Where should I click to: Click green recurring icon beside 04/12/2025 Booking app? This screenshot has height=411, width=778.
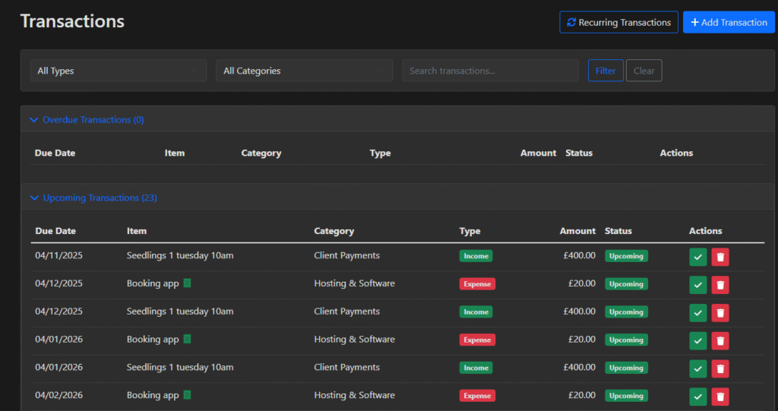tap(188, 283)
